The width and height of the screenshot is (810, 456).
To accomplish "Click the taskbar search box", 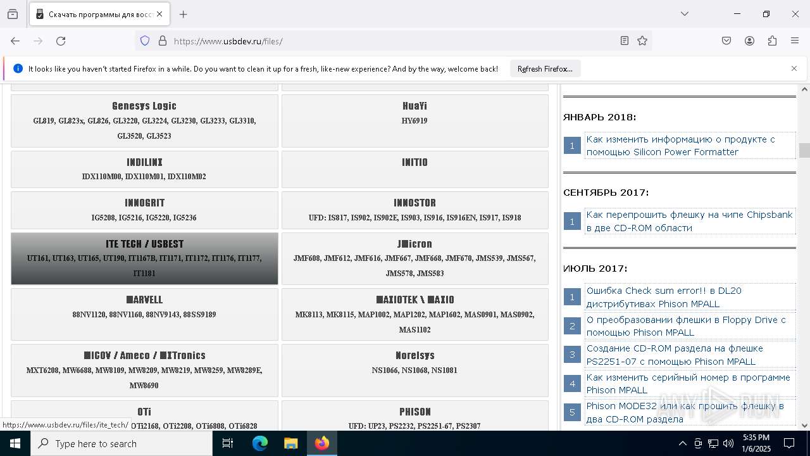I will point(121,443).
